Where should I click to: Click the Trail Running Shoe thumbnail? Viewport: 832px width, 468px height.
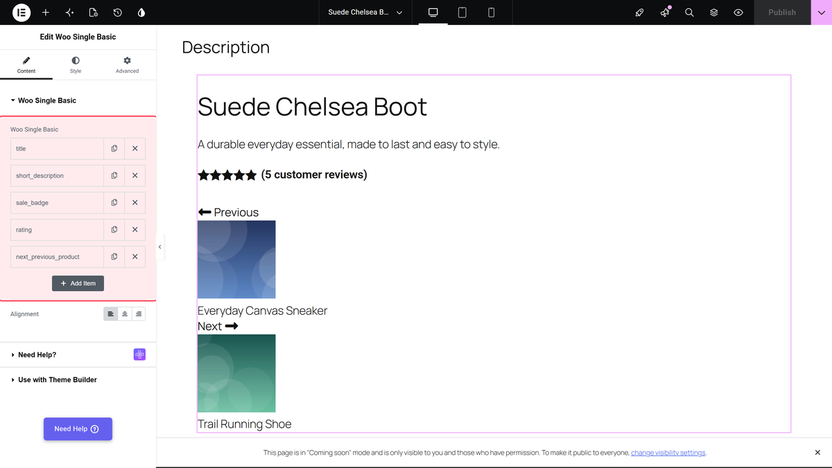[x=236, y=373]
